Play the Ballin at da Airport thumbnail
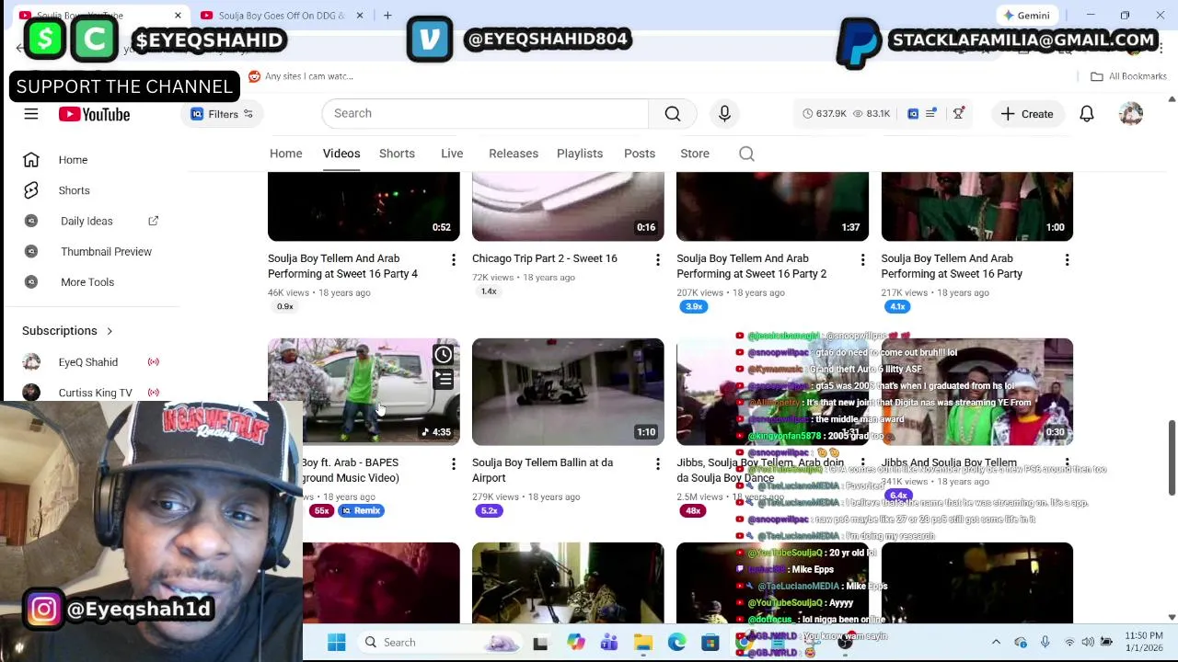Viewport: 1178px width, 662px height. (568, 392)
